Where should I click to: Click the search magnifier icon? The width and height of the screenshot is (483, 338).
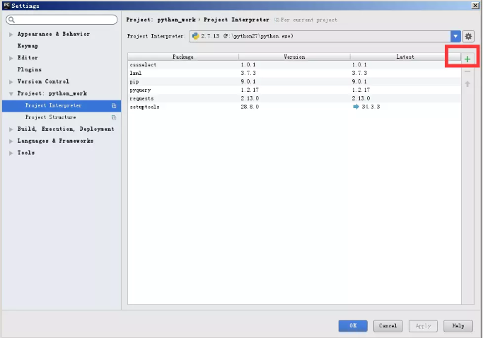12,20
